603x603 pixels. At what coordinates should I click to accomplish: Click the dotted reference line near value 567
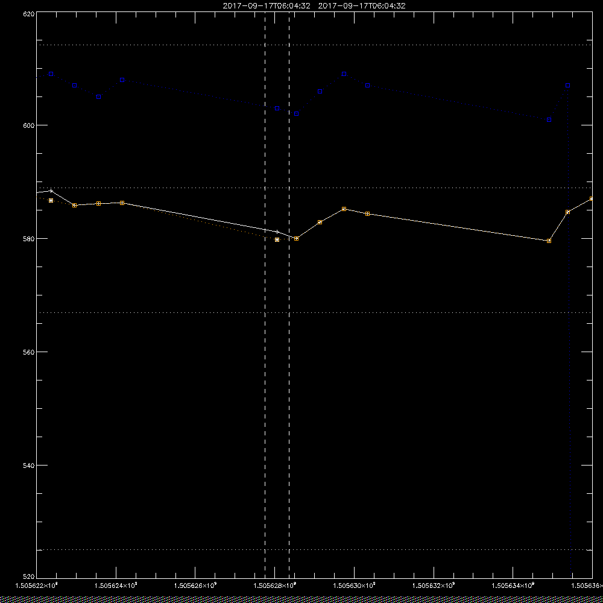[x=315, y=312]
